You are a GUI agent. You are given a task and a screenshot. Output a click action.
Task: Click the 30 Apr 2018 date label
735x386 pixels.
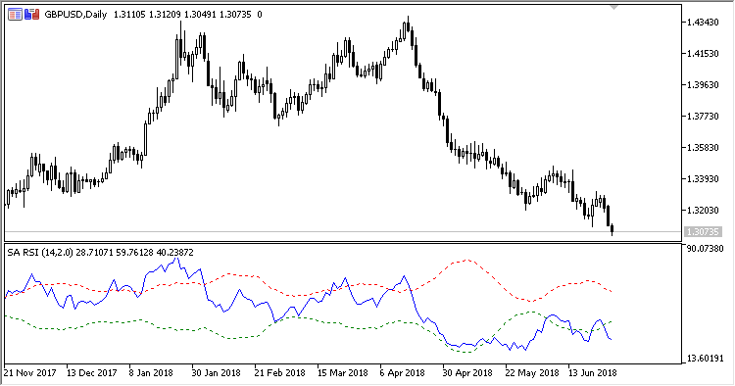click(467, 373)
